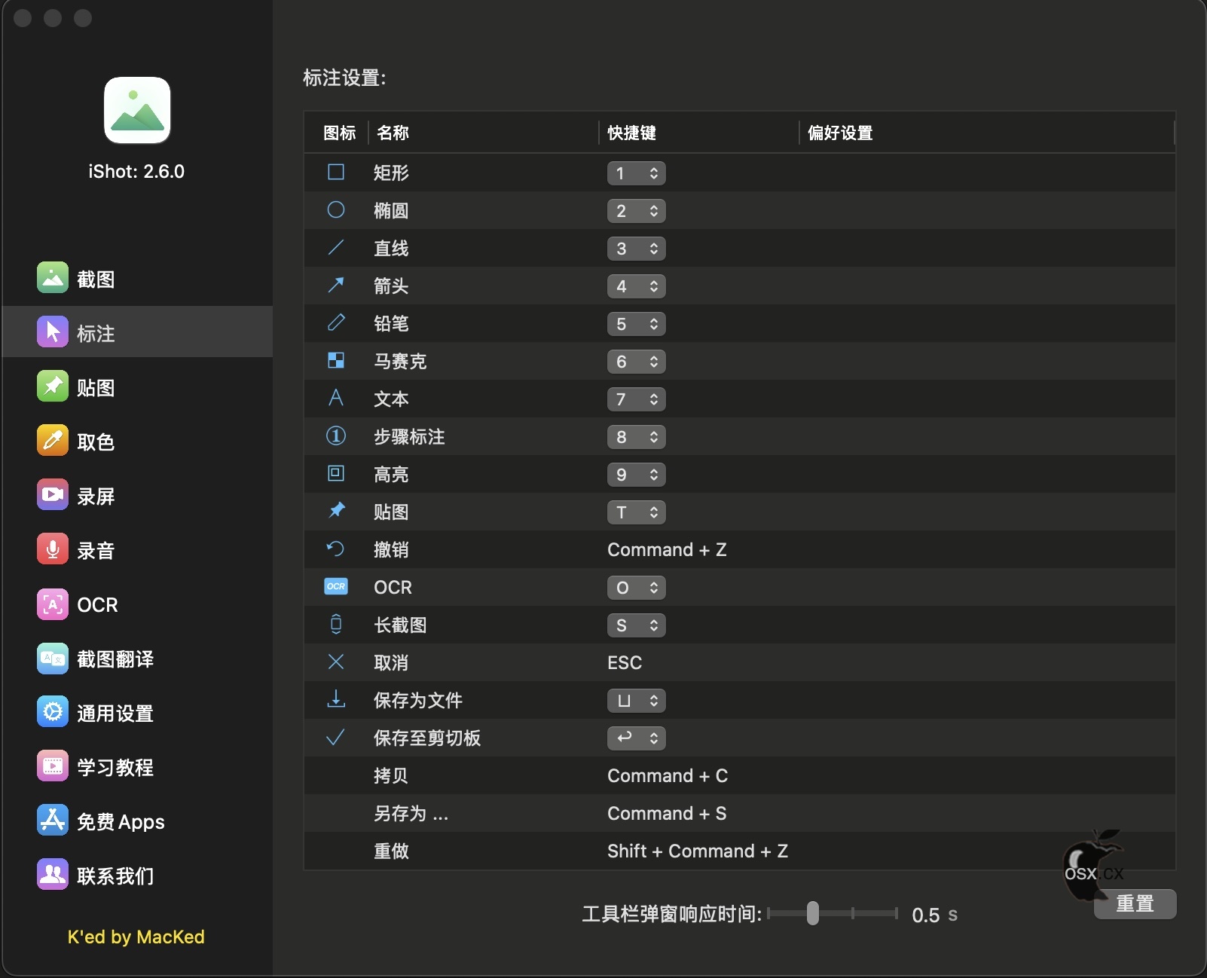Open the 录屏 screen recording section

coord(137,496)
